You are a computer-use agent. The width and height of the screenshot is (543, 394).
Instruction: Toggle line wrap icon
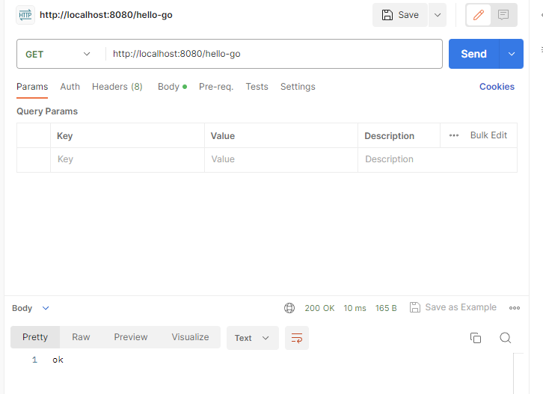click(x=297, y=338)
